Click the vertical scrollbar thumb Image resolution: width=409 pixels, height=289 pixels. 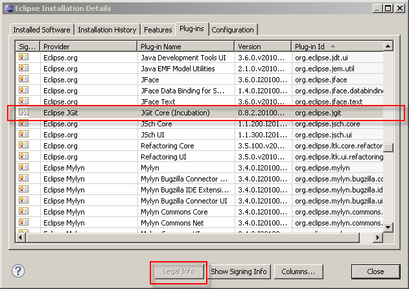(388, 147)
